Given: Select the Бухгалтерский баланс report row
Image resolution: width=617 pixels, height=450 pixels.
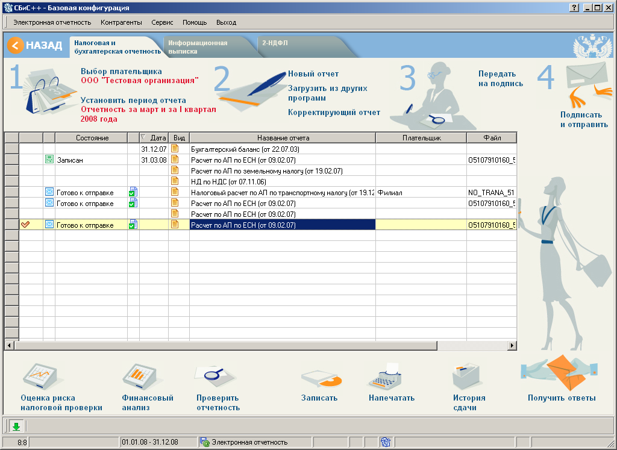Looking at the screenshot, I should (x=268, y=149).
